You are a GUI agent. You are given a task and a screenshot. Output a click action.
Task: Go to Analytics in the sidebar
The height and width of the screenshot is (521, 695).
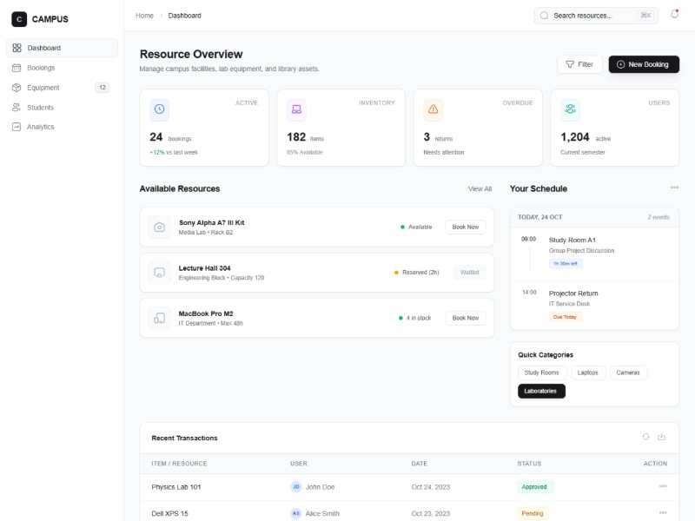click(40, 127)
